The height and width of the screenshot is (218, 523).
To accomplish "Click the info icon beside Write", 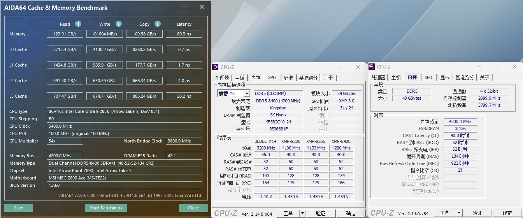I will 119,24.
